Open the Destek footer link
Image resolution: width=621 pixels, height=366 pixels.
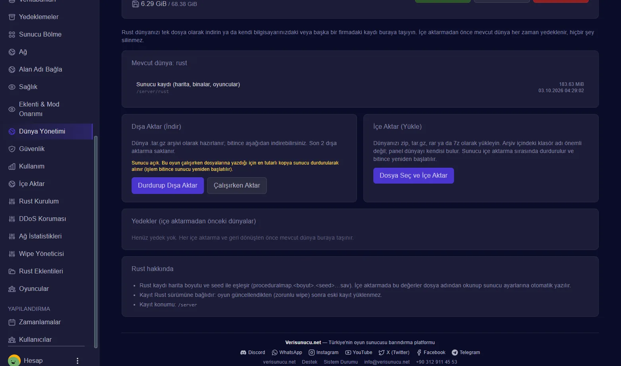tap(310, 362)
